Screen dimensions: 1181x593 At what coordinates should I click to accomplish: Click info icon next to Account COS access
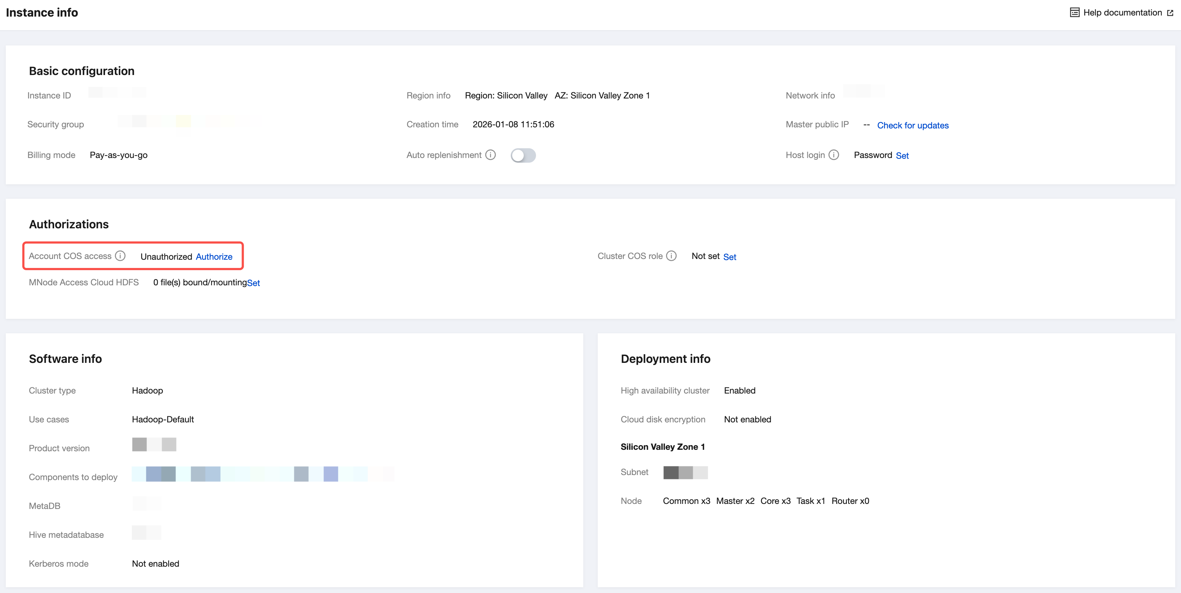(x=120, y=256)
